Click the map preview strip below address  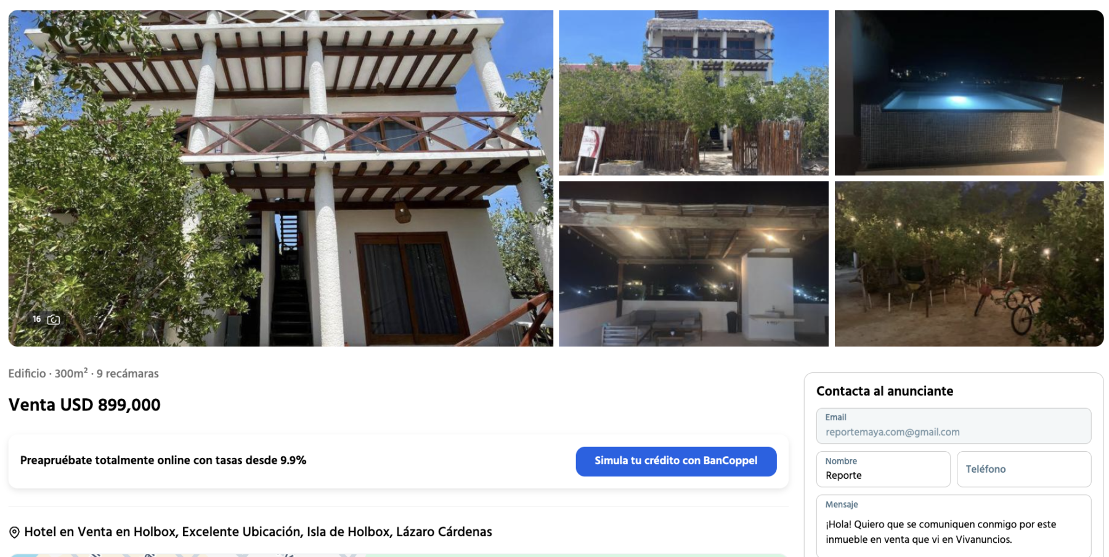click(398, 555)
